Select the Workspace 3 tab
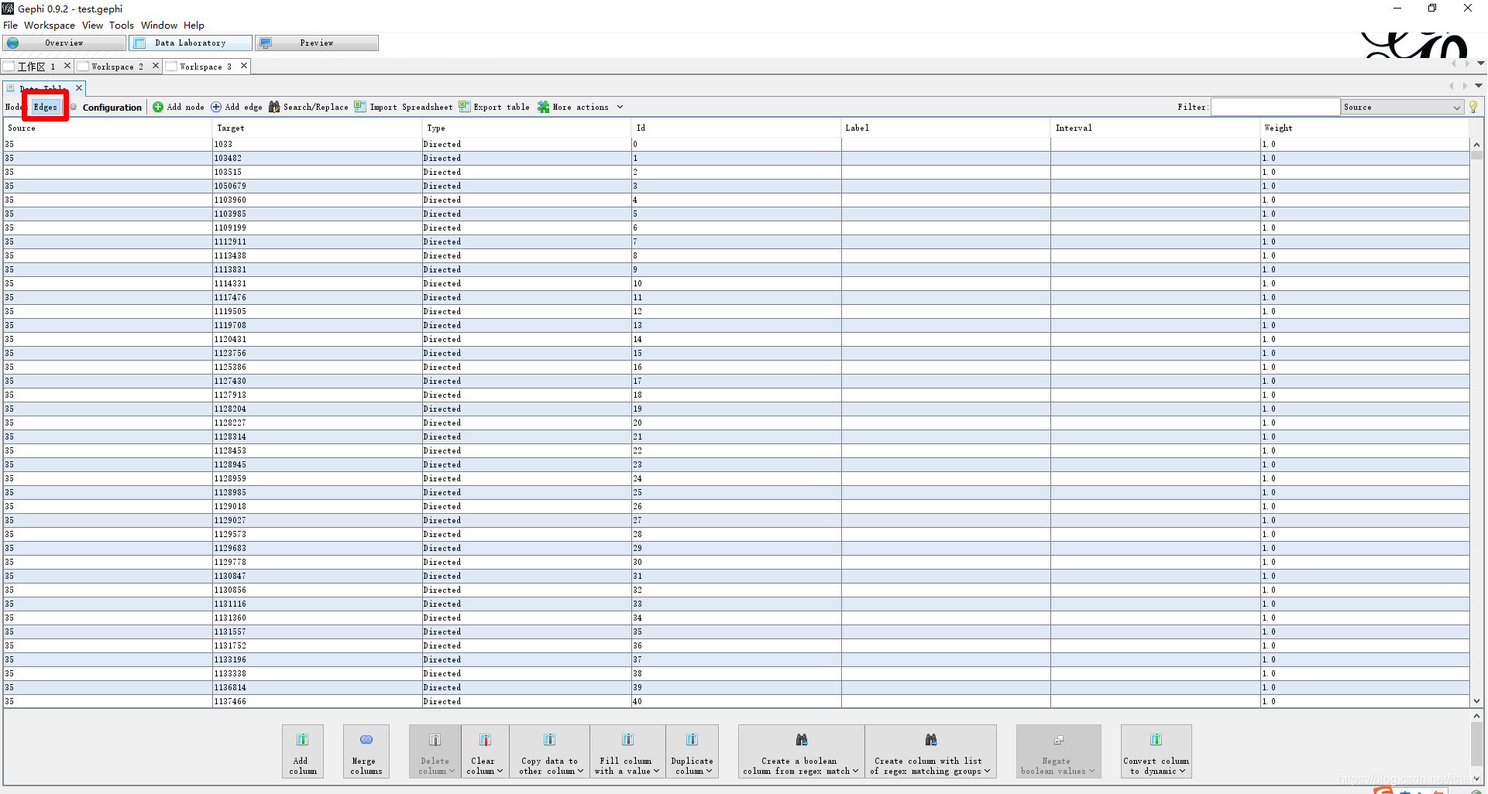Viewport: 1488px width, 794px height. coord(205,67)
